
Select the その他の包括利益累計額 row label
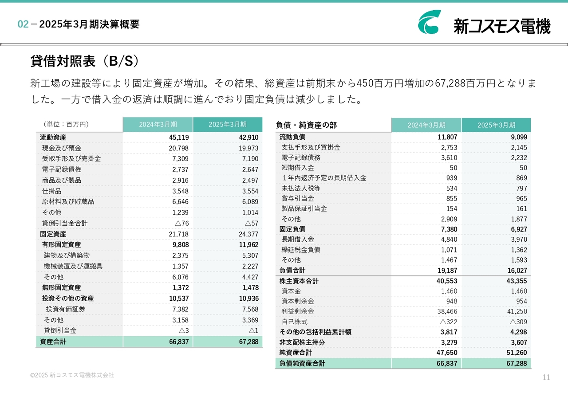pyautogui.click(x=316, y=332)
